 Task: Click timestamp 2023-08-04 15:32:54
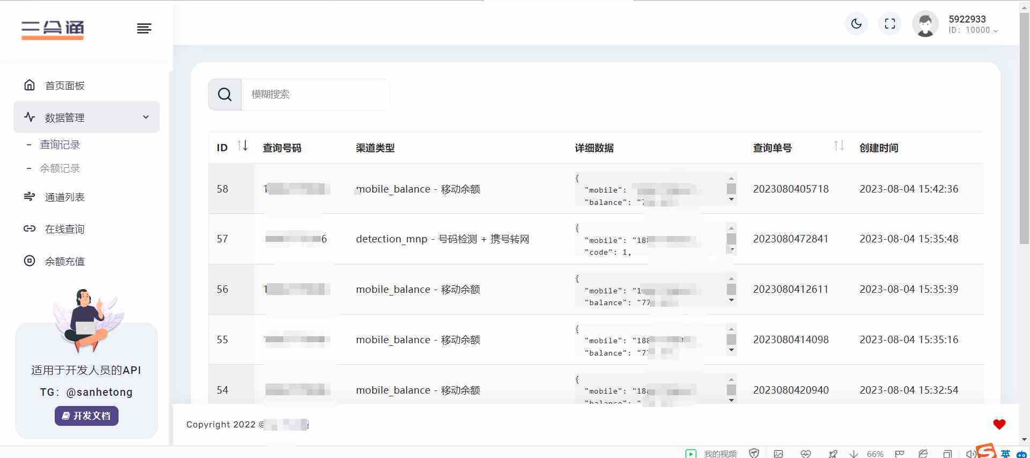pos(909,390)
